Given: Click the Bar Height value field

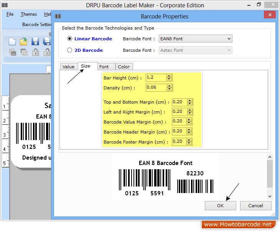Looking at the screenshot, I should pyautogui.click(x=156, y=78).
